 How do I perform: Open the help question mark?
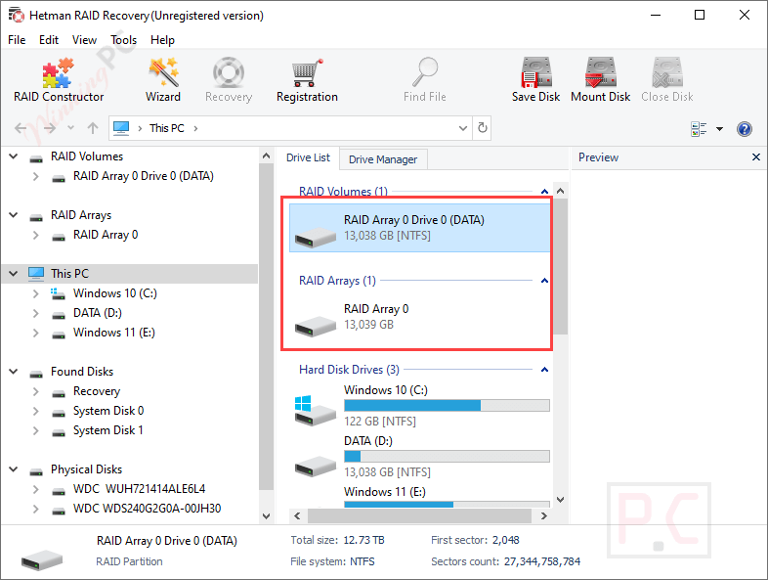744,129
